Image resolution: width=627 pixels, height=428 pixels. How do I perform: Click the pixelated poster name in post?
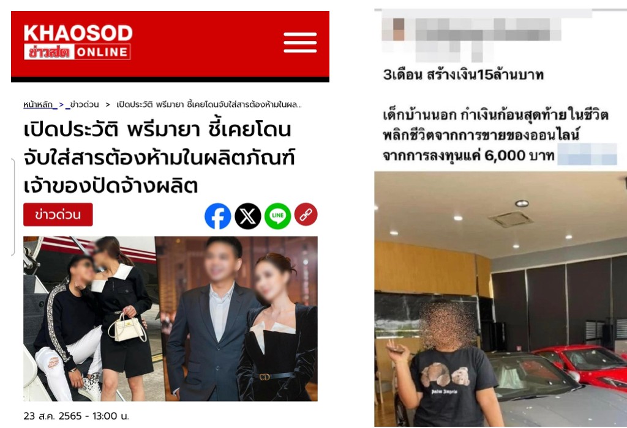(488, 29)
